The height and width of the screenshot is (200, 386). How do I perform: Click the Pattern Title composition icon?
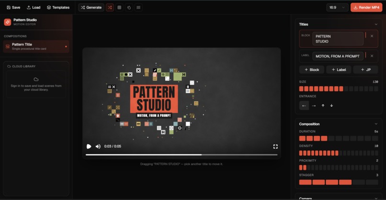(8, 46)
